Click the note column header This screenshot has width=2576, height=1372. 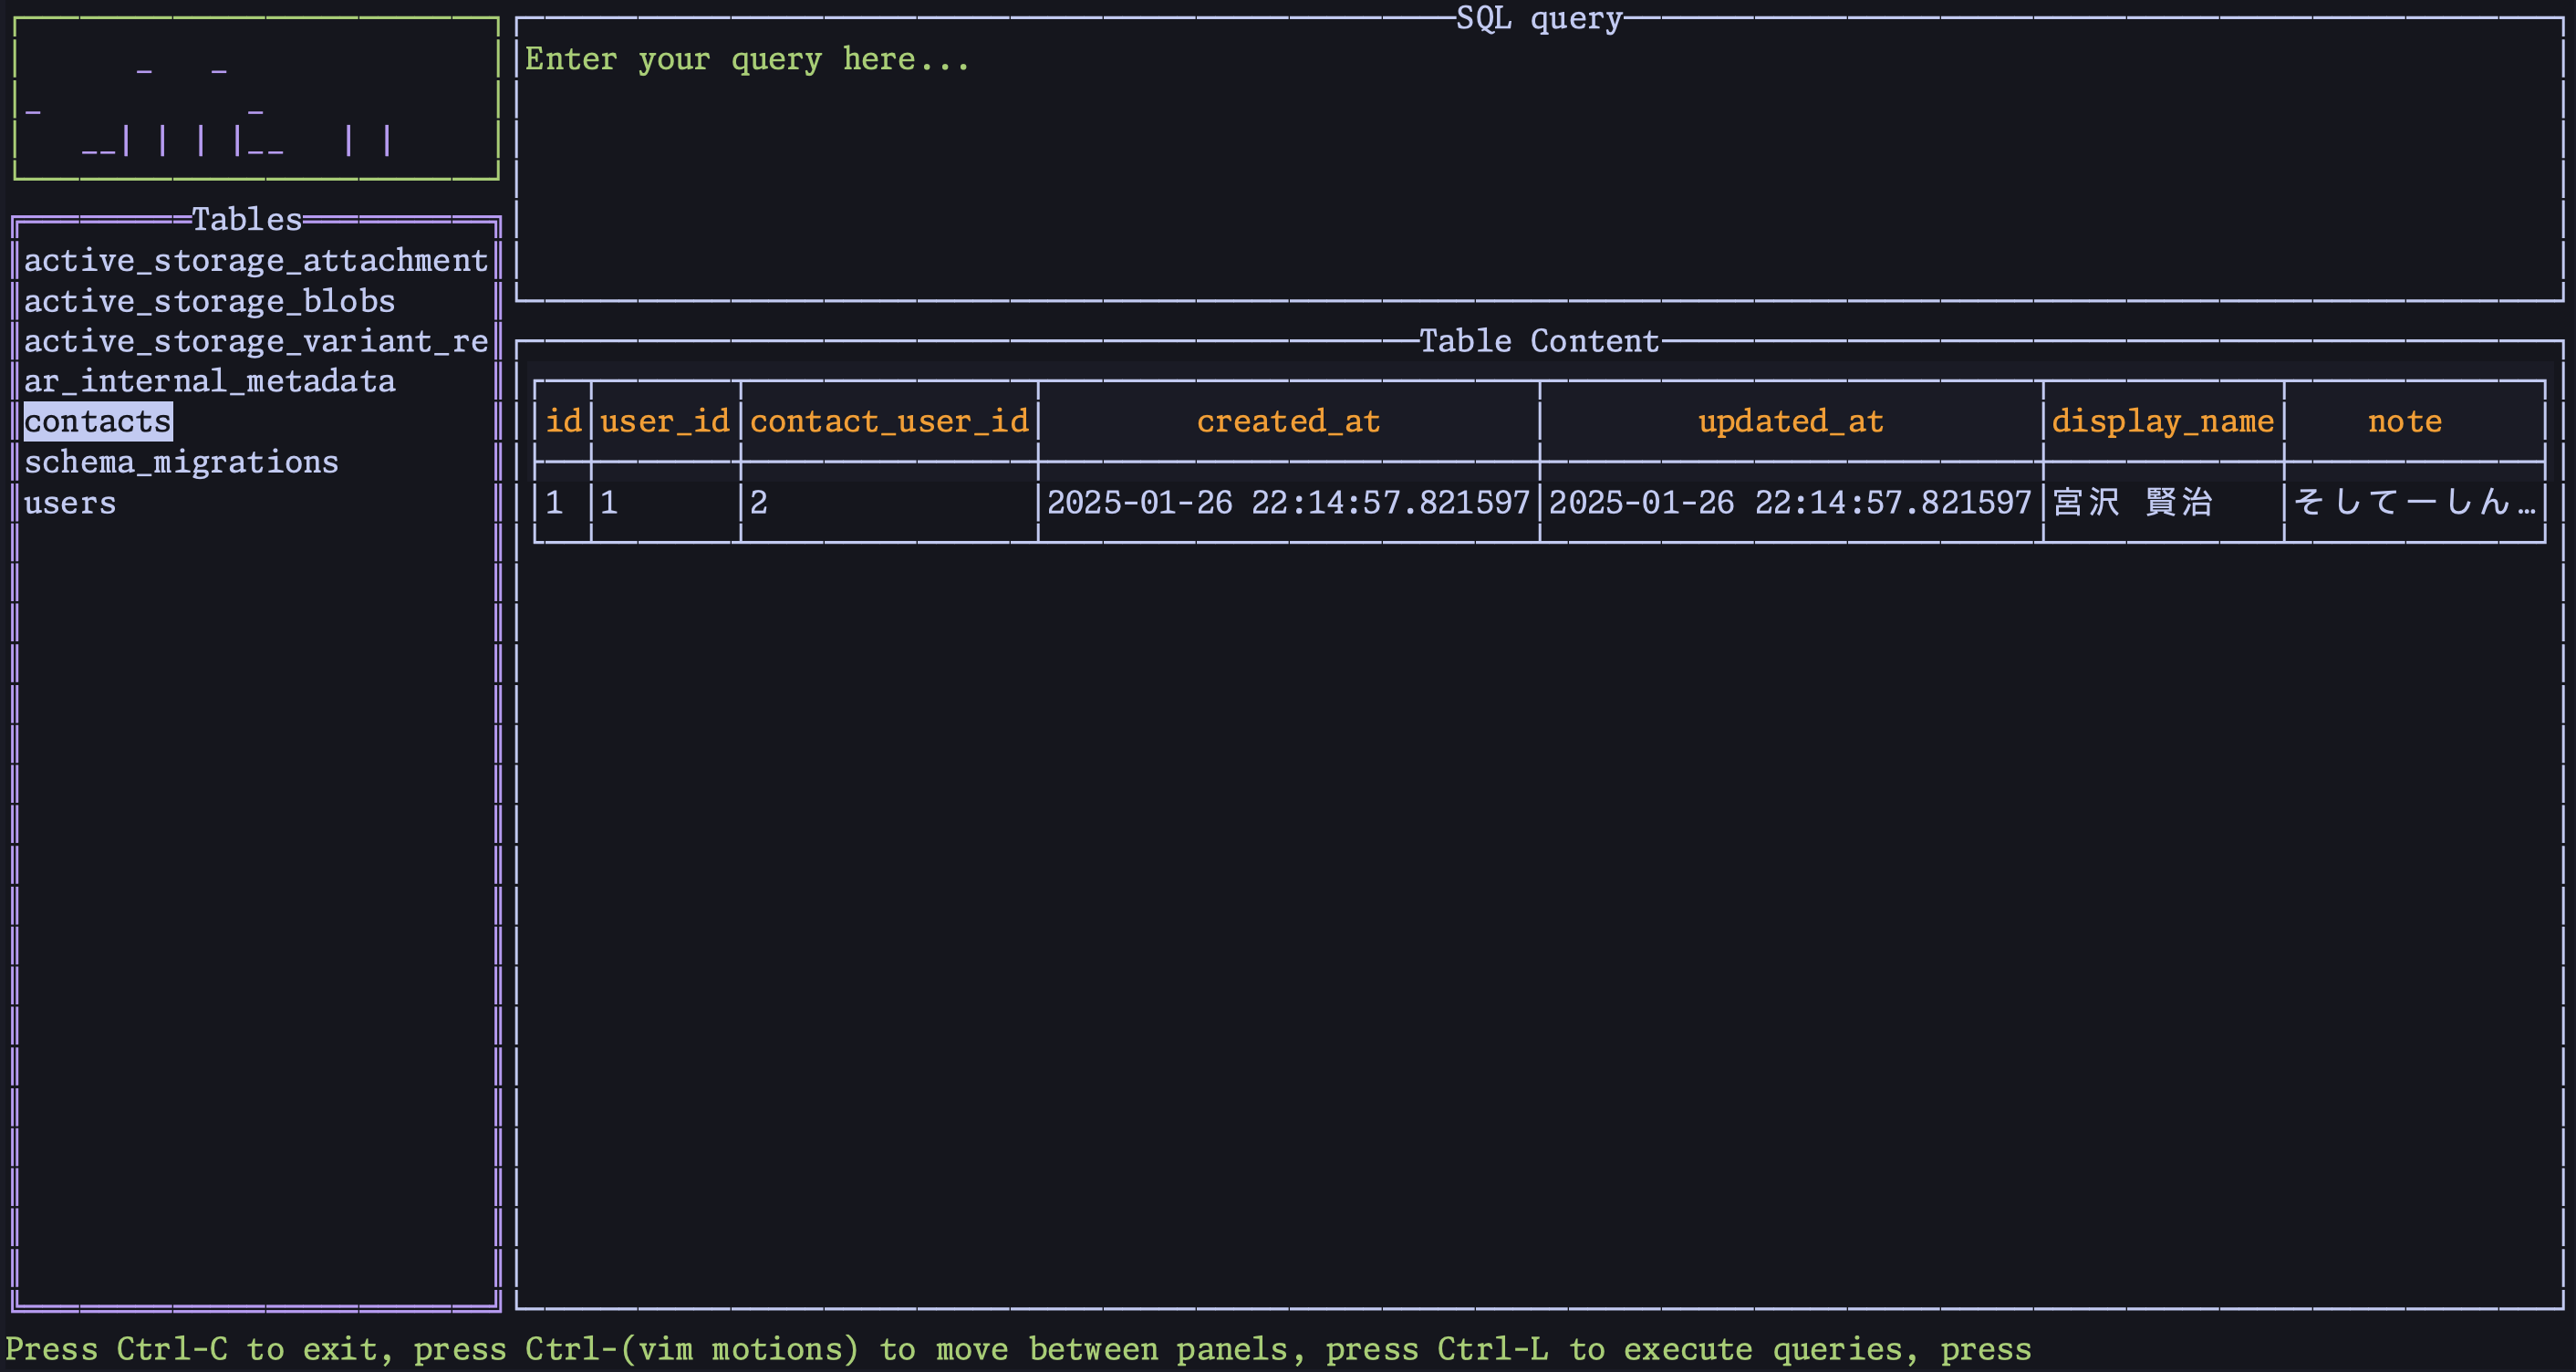pos(2404,422)
